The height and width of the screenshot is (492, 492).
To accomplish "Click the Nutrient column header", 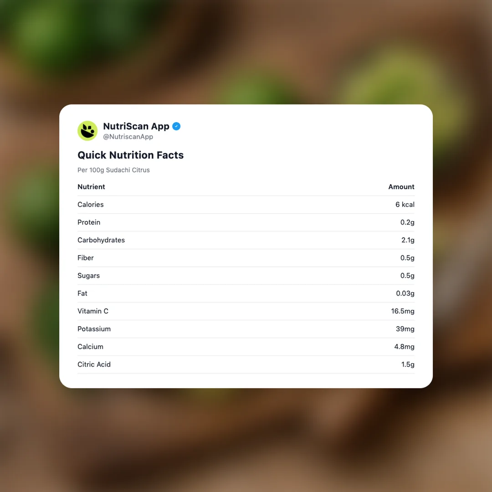I will [x=91, y=187].
